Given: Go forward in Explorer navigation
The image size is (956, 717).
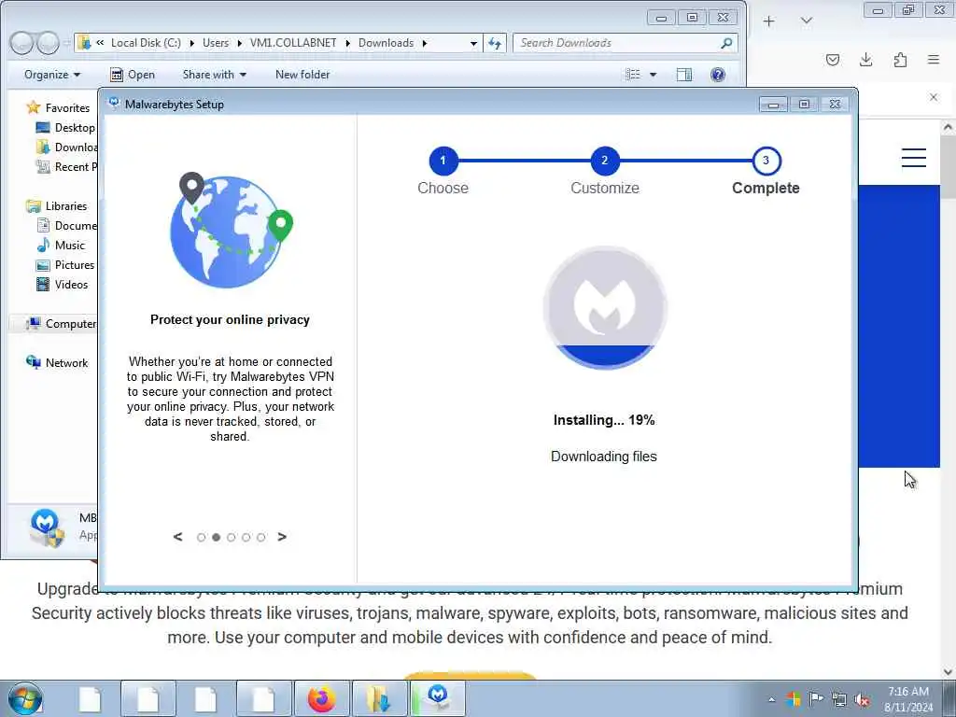Looking at the screenshot, I should tap(48, 43).
